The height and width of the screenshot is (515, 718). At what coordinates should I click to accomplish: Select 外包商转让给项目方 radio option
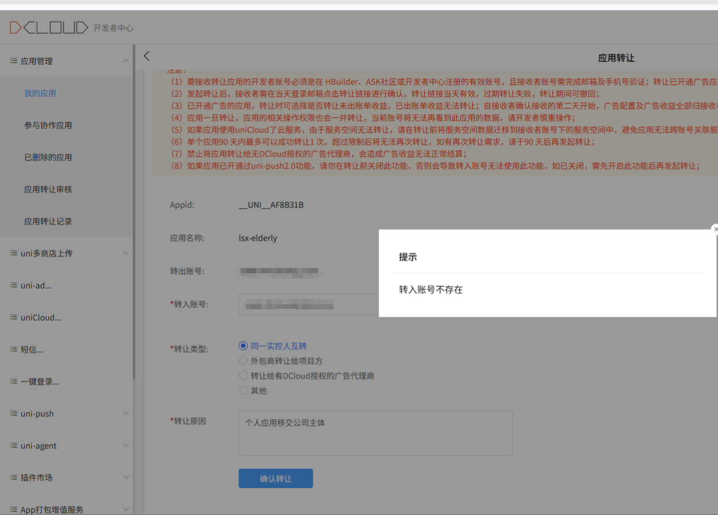243,361
